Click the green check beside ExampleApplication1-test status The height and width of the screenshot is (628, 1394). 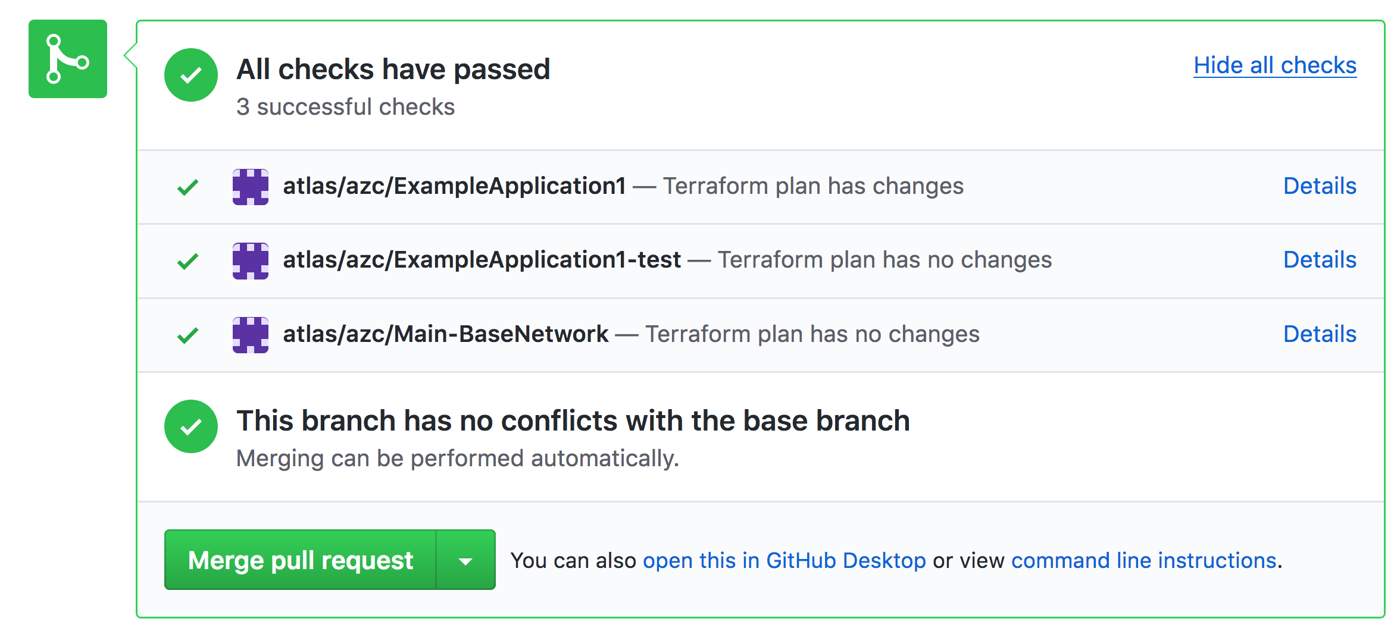pyautogui.click(x=187, y=261)
